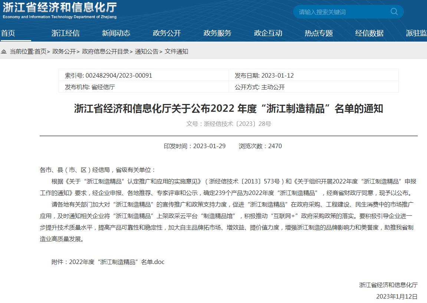427x303 pixels.
Task: Click the 浙江省经济和信息化厅 site logo
Action: [59, 11]
